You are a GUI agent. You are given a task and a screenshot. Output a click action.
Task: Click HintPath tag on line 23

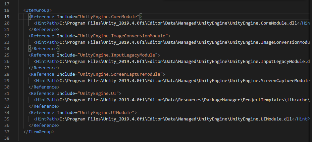coord(47,42)
